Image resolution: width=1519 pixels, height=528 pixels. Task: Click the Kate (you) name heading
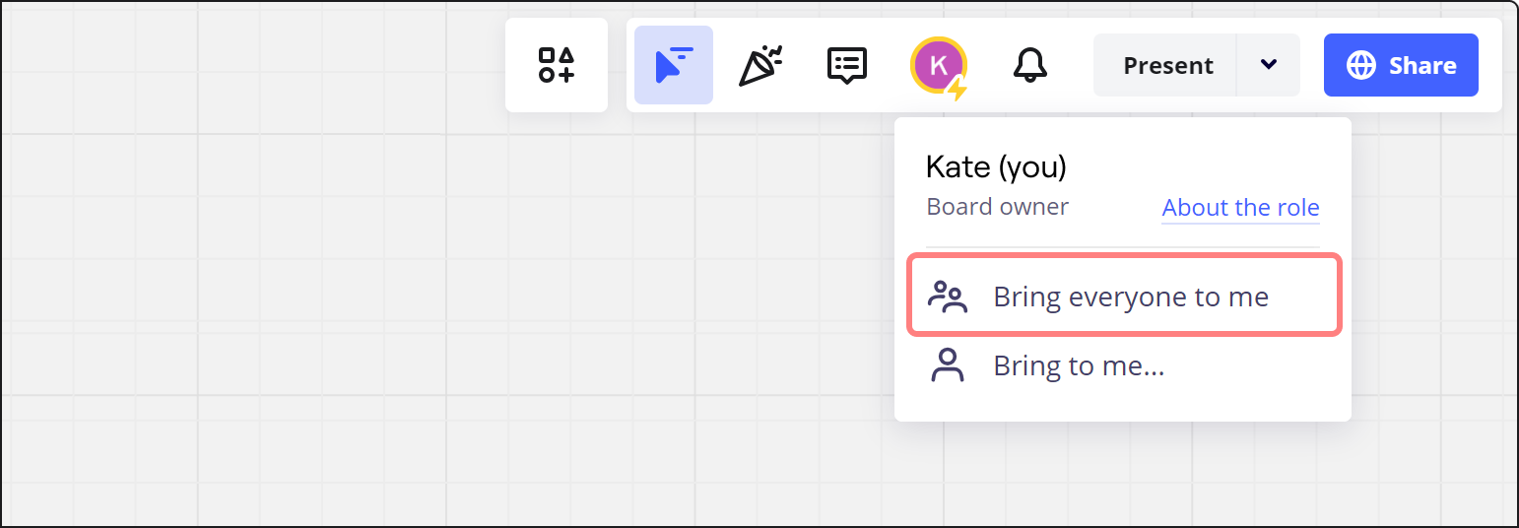(x=996, y=167)
